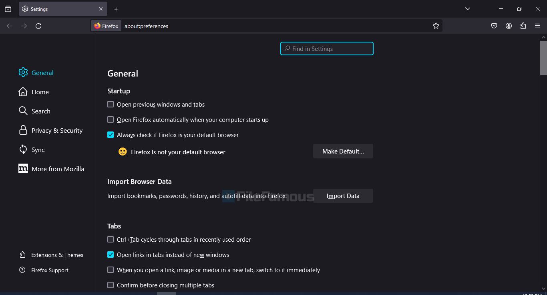This screenshot has height=295, width=547.
Task: Open the Extensions puzzle icon
Action: (x=523, y=26)
